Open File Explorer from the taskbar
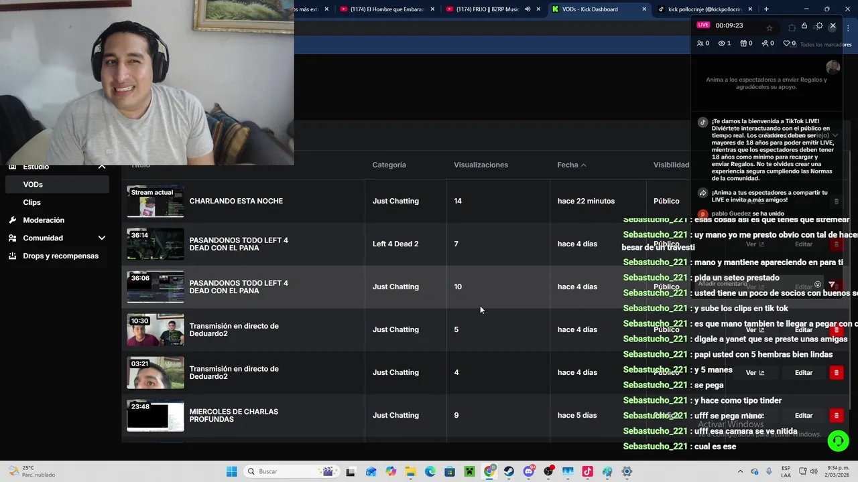 click(410, 471)
